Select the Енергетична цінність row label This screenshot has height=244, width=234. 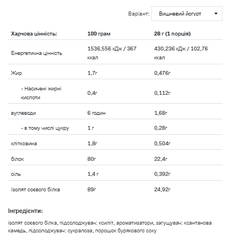(x=37, y=53)
